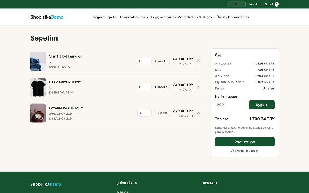This screenshot has height=193, width=309.
Task: Click total amount 1.709,34 TRY
Action: pyautogui.click(x=262, y=119)
